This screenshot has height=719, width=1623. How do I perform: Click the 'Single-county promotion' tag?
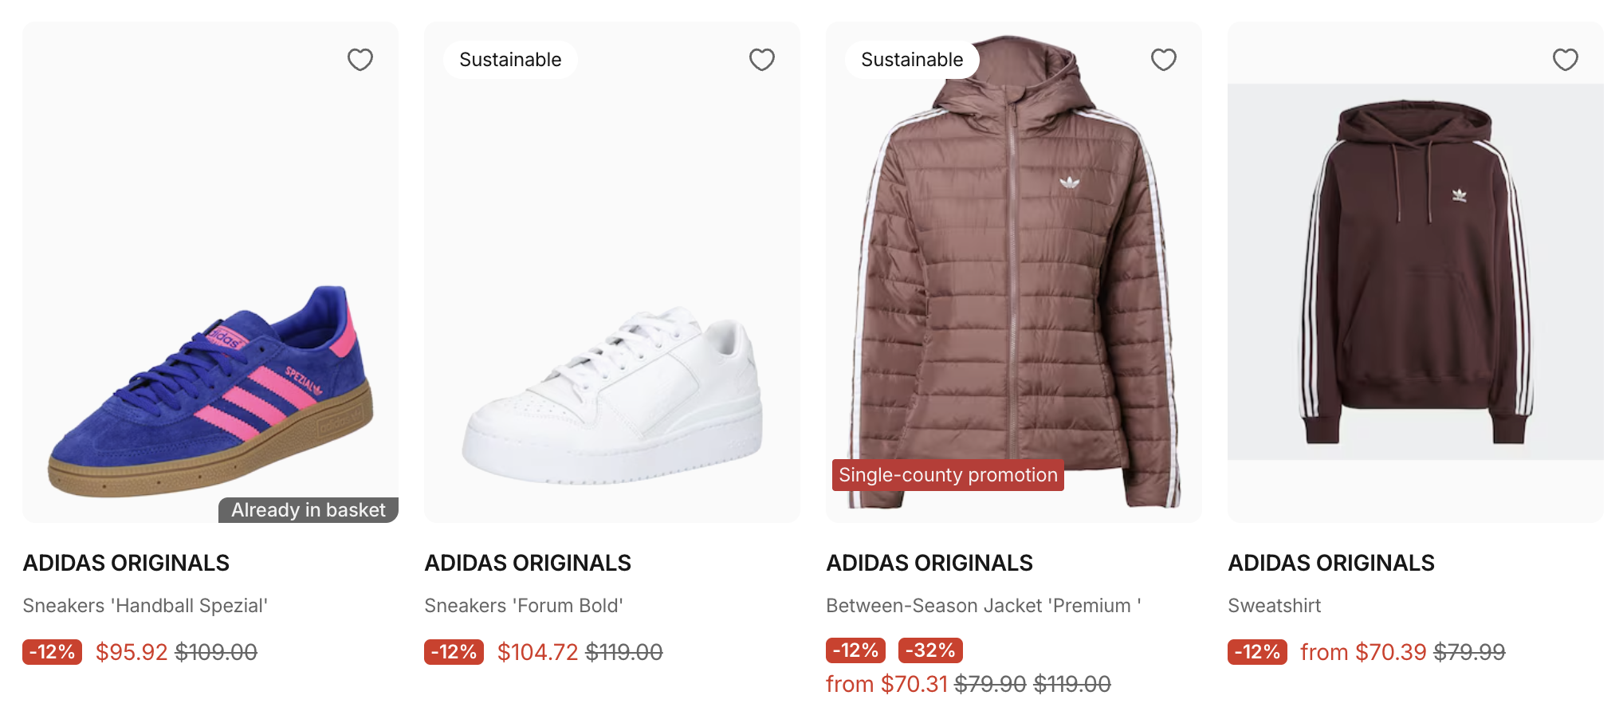pos(948,475)
